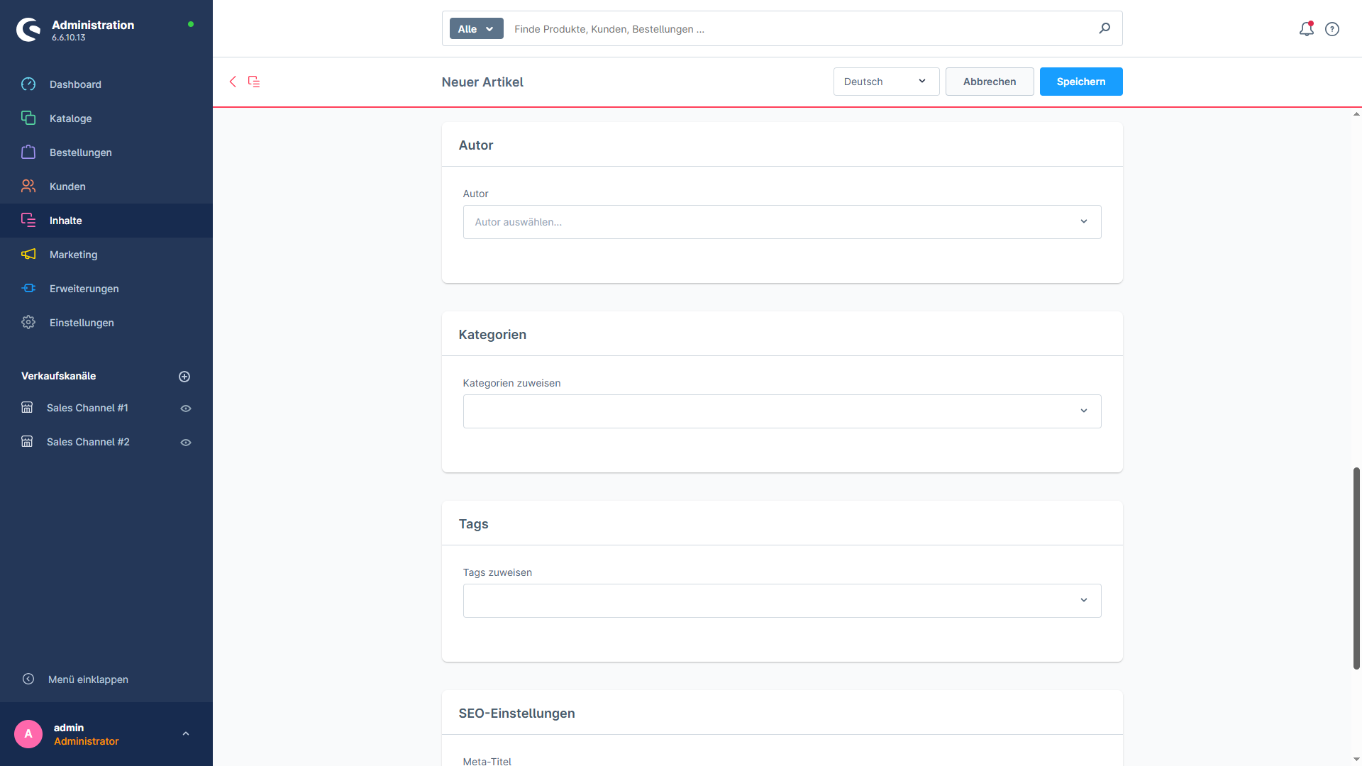Open the Dashboard icon in sidebar

tap(28, 84)
